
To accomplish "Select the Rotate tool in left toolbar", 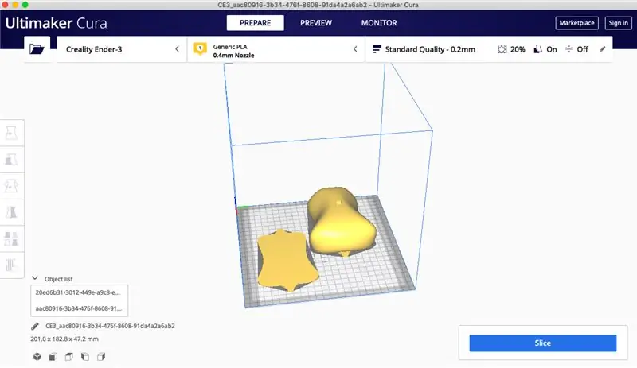I will pos(11,186).
